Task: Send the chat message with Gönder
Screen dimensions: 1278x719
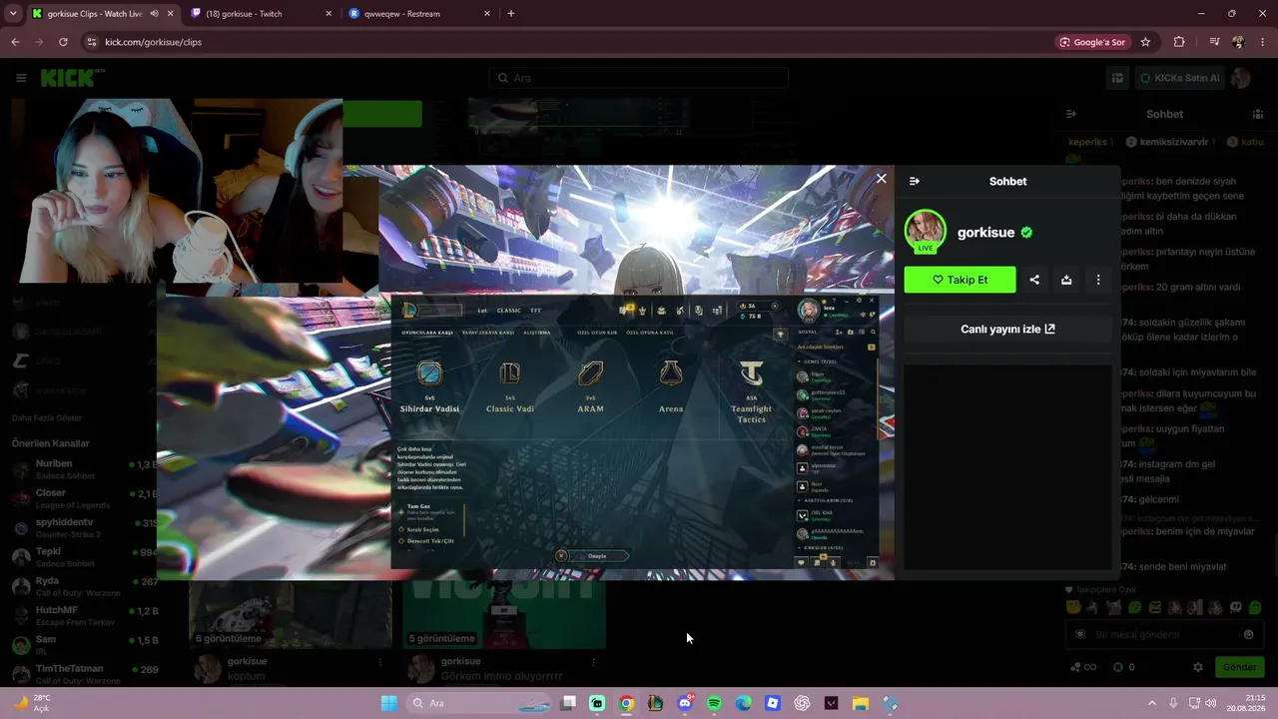Action: click(x=1240, y=667)
